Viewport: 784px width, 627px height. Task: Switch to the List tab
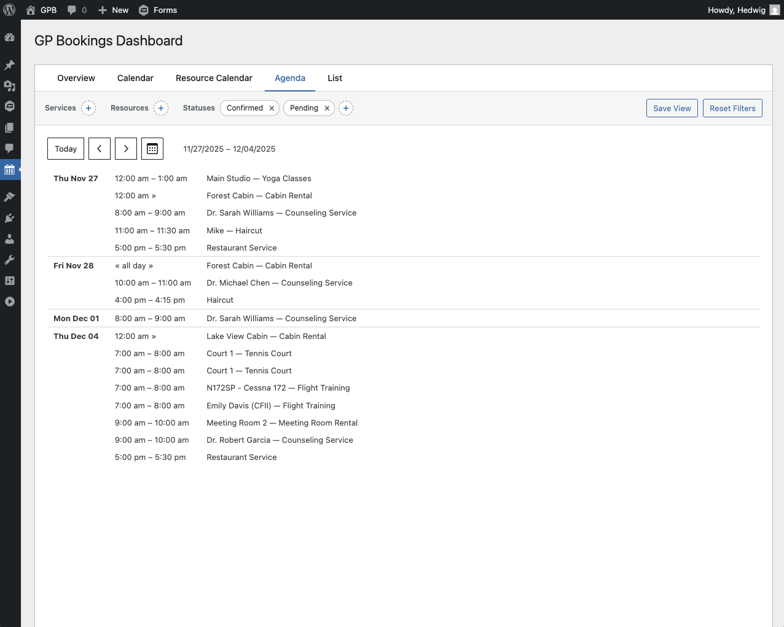tap(335, 78)
